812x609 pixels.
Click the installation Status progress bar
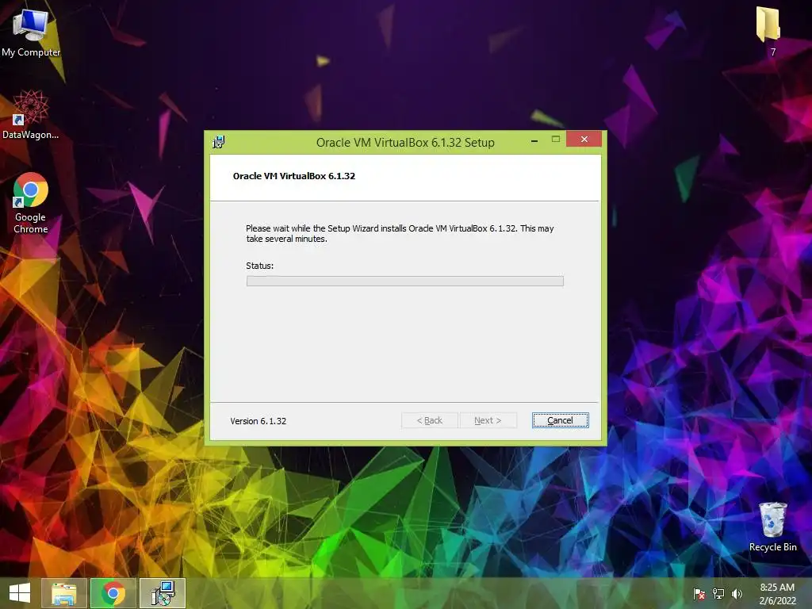click(405, 281)
